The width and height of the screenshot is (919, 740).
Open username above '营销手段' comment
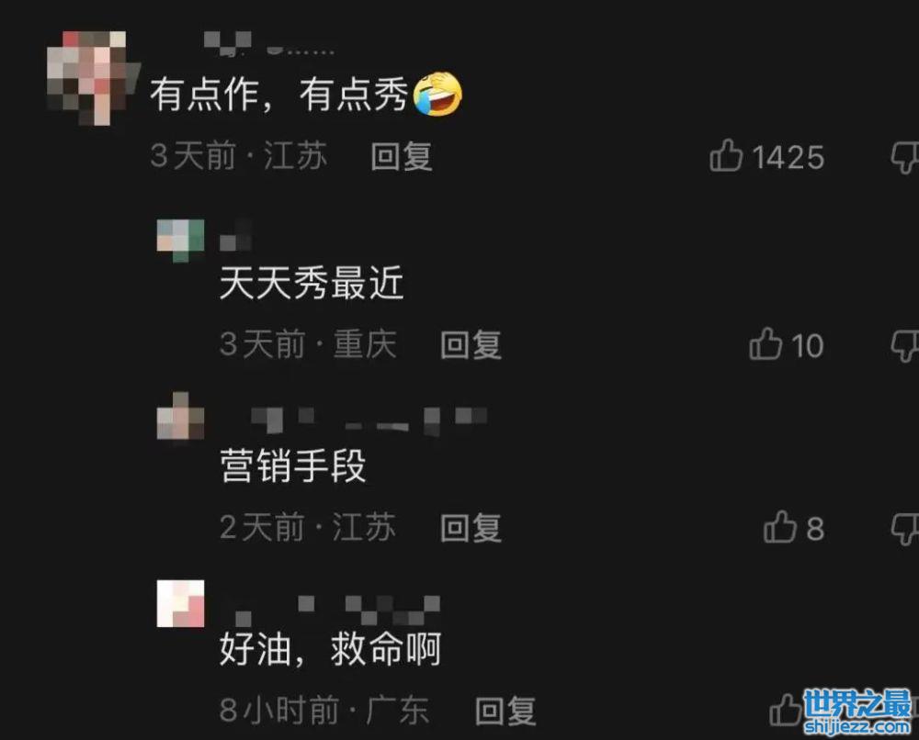[369, 420]
